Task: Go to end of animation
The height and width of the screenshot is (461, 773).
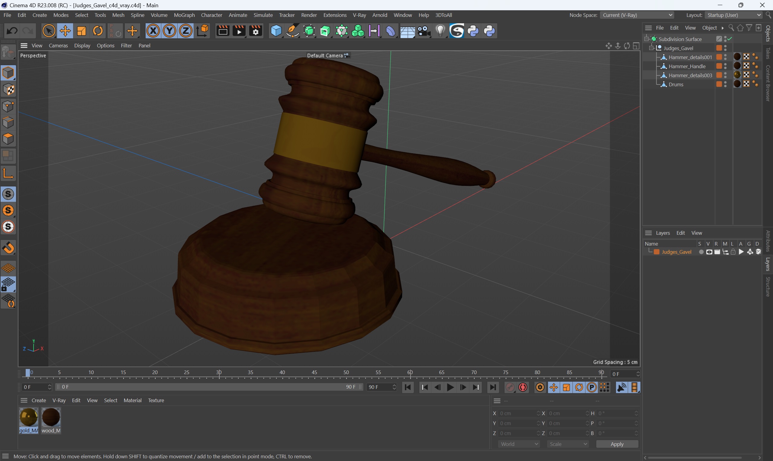Action: tap(493, 387)
